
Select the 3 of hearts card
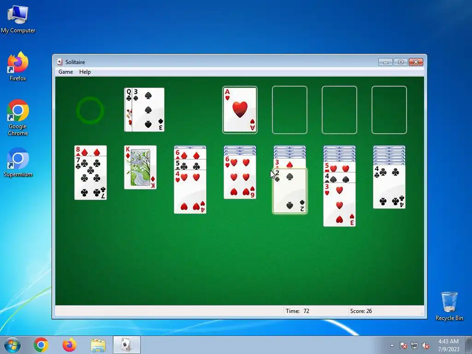click(339, 204)
